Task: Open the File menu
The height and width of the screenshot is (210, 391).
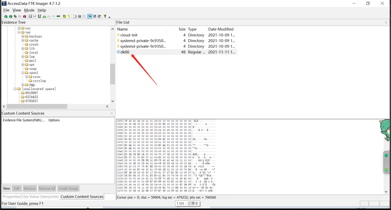Action: [6, 10]
